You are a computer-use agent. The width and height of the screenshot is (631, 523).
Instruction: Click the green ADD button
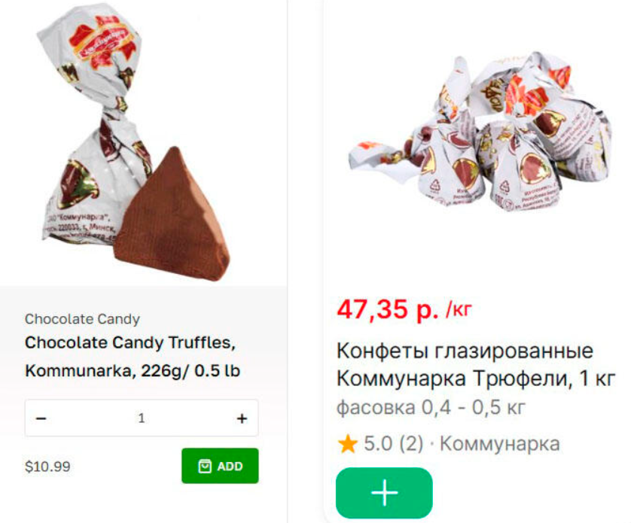coord(220,466)
